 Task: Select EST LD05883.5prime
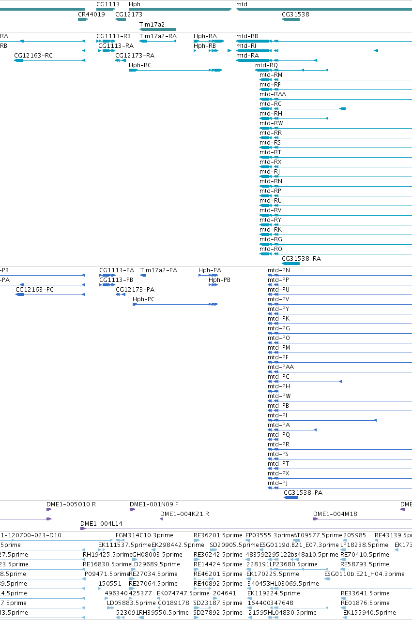[131, 603]
